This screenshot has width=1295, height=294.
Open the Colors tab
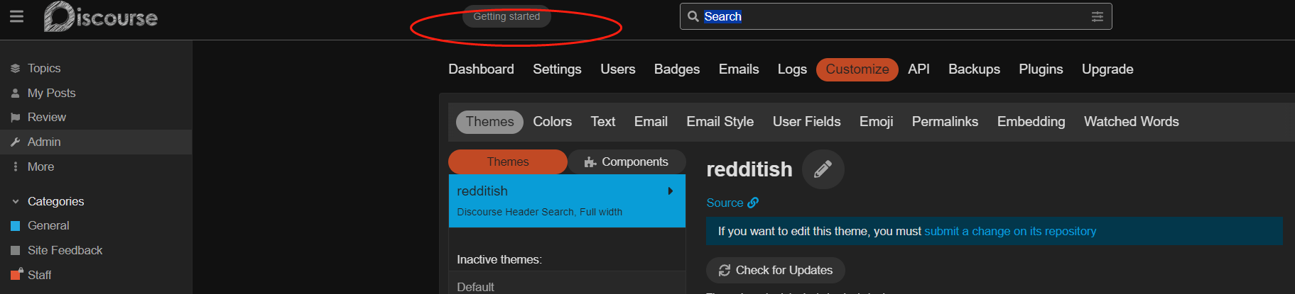tap(552, 122)
